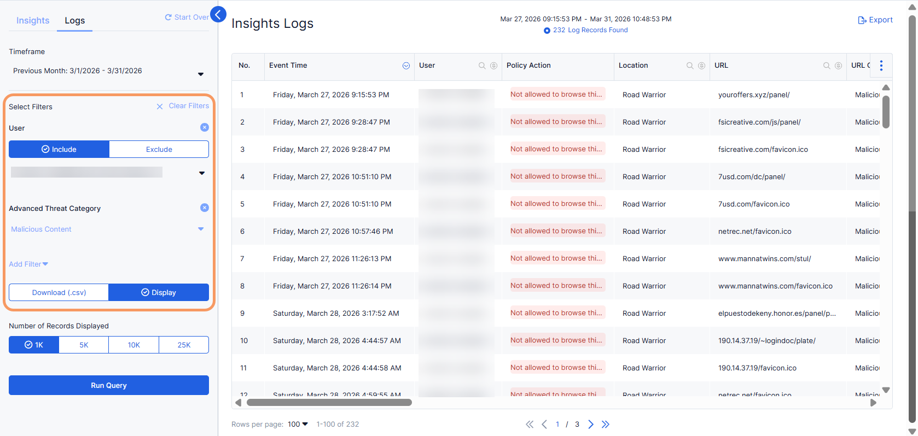The image size is (918, 436).
Task: Click the Run Query button
Action: pyautogui.click(x=109, y=385)
